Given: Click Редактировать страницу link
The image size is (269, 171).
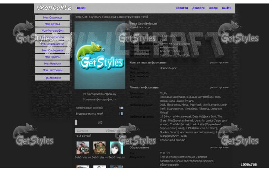Looking at the screenshot, I should tap(100, 94).
